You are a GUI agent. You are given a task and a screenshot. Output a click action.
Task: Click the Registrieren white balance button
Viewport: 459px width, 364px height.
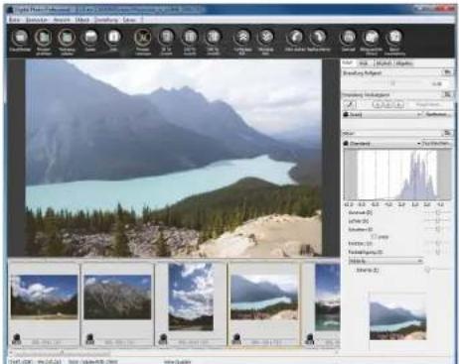pyautogui.click(x=427, y=105)
